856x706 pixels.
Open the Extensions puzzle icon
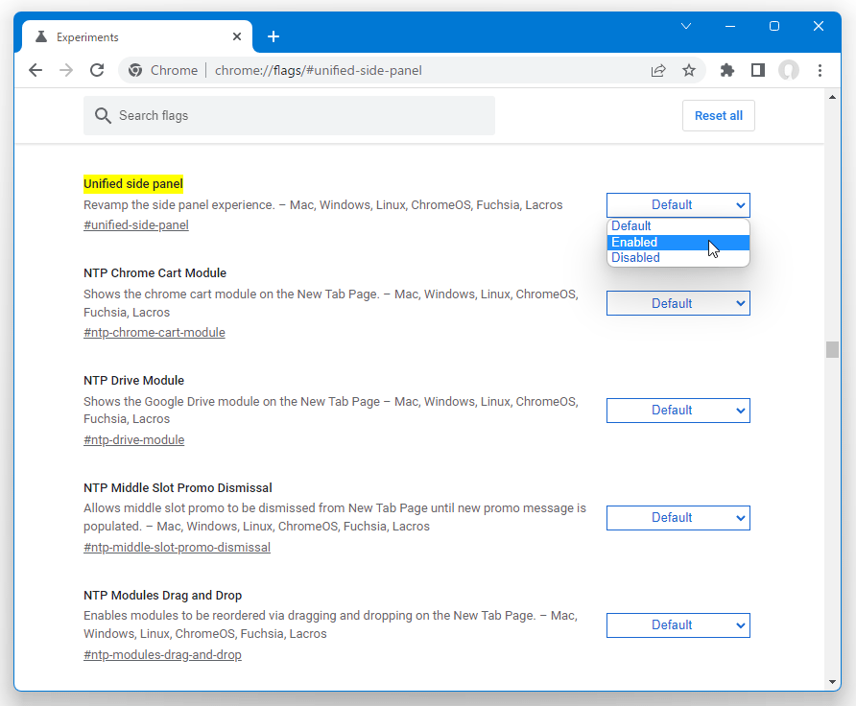pos(727,70)
